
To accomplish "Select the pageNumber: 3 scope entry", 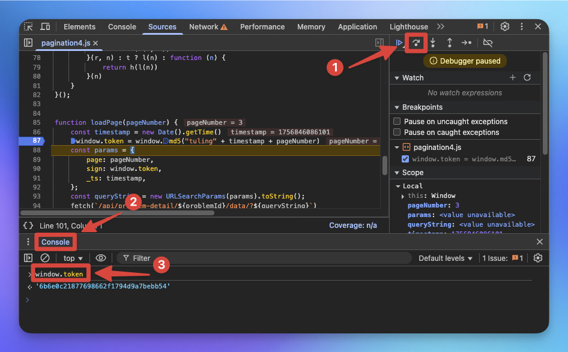I will click(434, 205).
